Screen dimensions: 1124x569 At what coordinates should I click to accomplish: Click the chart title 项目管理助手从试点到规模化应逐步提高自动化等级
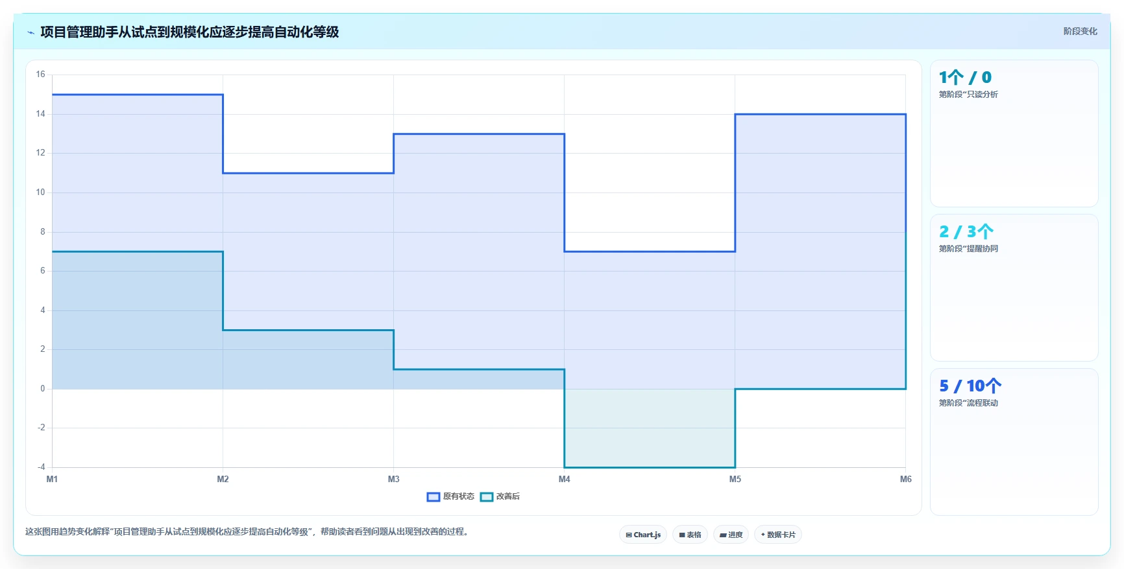(x=189, y=32)
